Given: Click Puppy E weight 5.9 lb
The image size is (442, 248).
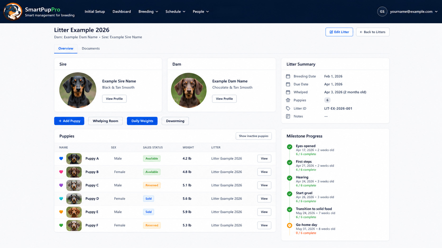Looking at the screenshot, I should (x=187, y=212).
